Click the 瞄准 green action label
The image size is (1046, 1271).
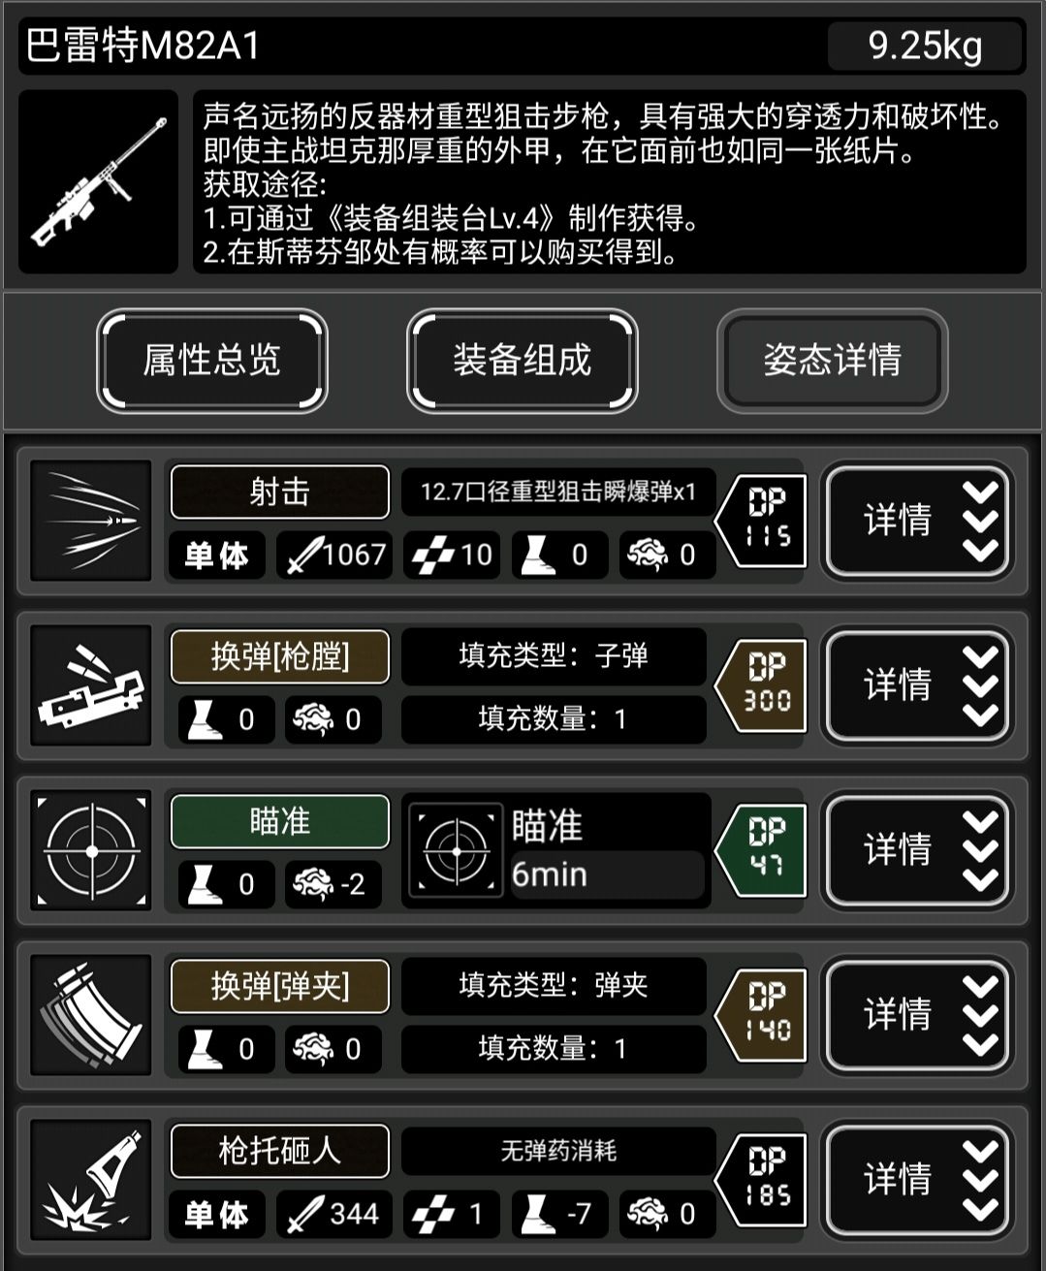coord(280,822)
